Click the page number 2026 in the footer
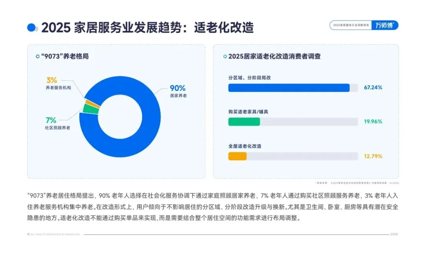425x253 pixels. pyautogui.click(x=394, y=234)
